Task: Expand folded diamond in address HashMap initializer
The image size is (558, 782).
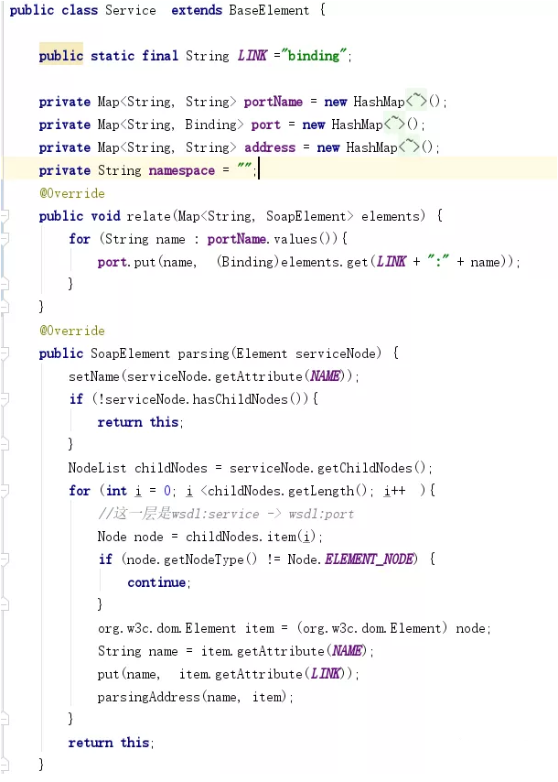Action: click(x=409, y=147)
